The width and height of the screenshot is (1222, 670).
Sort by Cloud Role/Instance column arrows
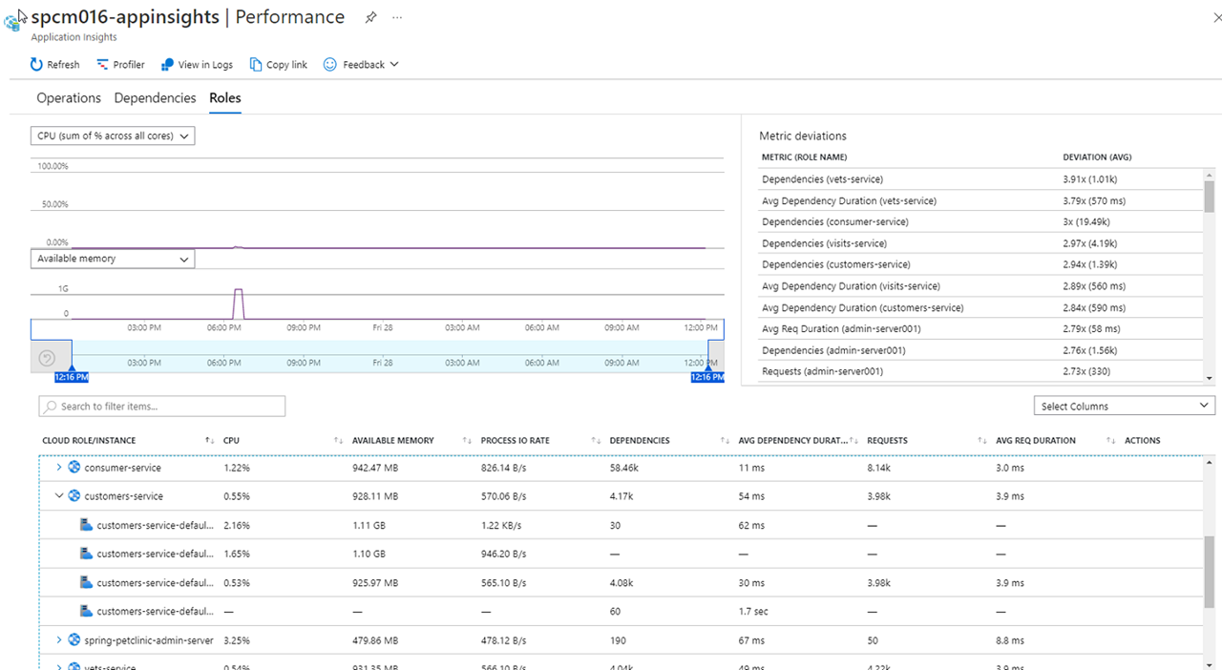(209, 441)
